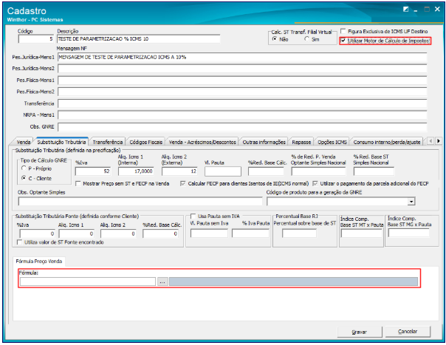Click the Transferência message field
Viewport: 446px width, 345px height.
[242, 103]
